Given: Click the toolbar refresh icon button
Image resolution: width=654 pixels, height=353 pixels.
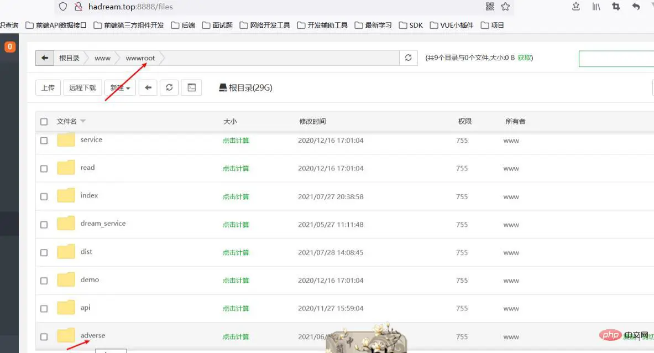Looking at the screenshot, I should 169,87.
